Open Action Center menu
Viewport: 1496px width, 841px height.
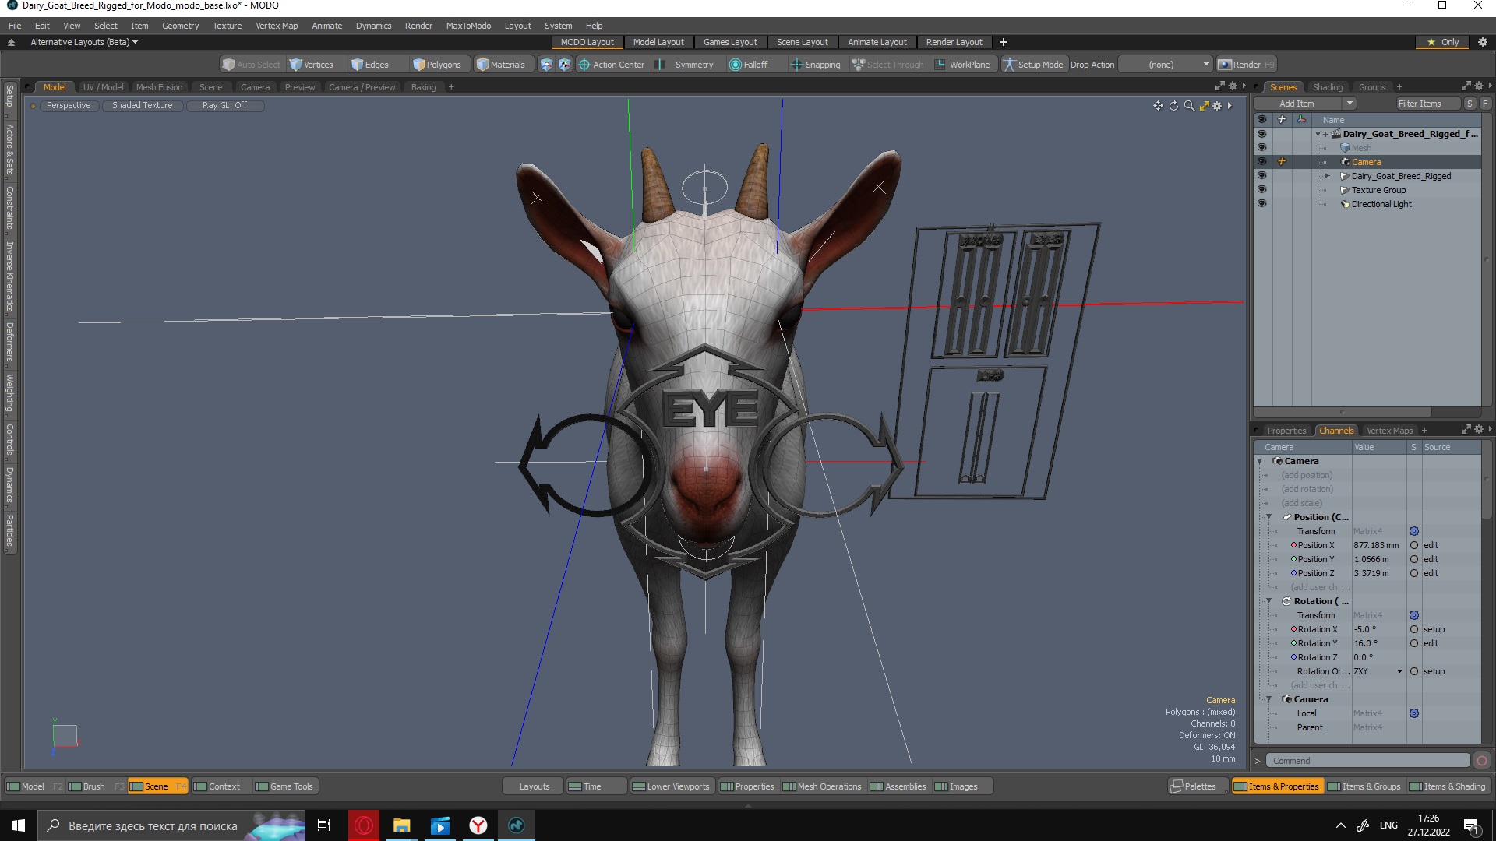pos(611,65)
